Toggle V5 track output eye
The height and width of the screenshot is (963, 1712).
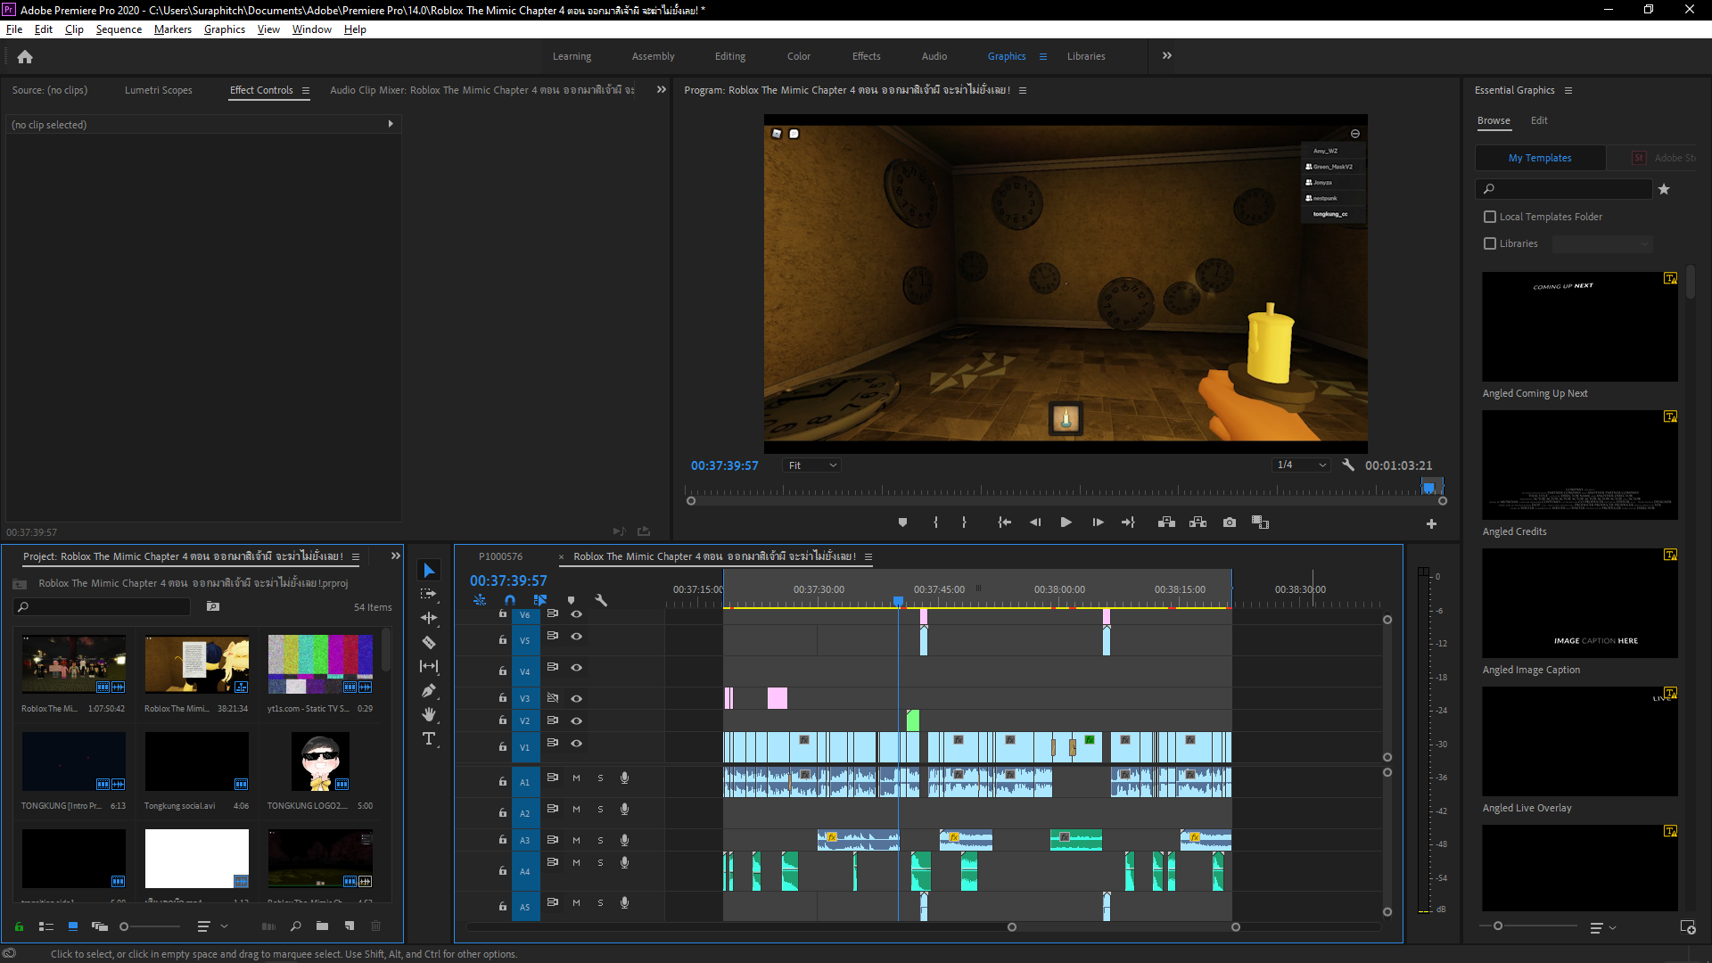tap(577, 637)
